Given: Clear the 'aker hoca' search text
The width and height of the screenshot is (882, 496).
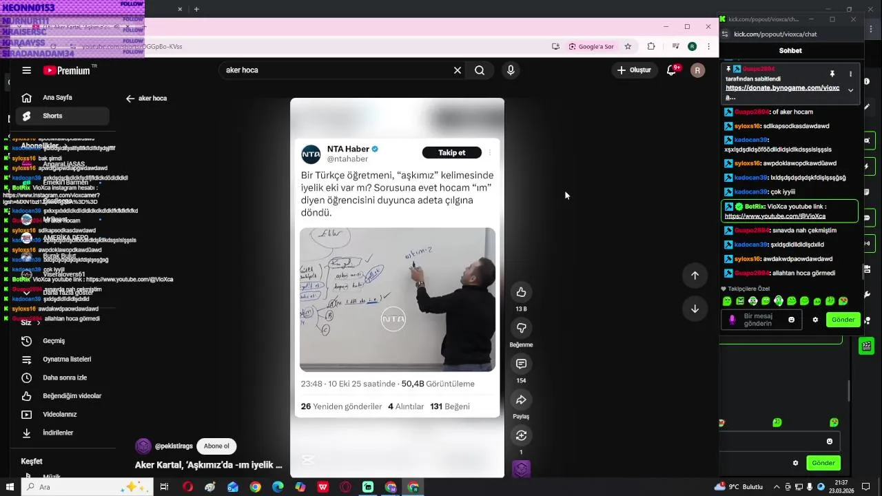Looking at the screenshot, I should (x=457, y=70).
